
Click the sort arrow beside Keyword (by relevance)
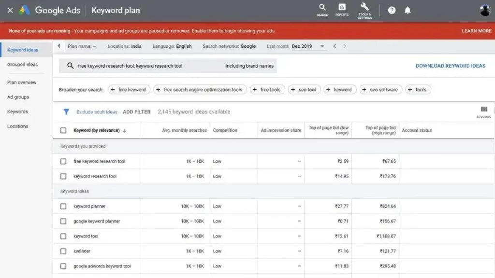tap(124, 130)
